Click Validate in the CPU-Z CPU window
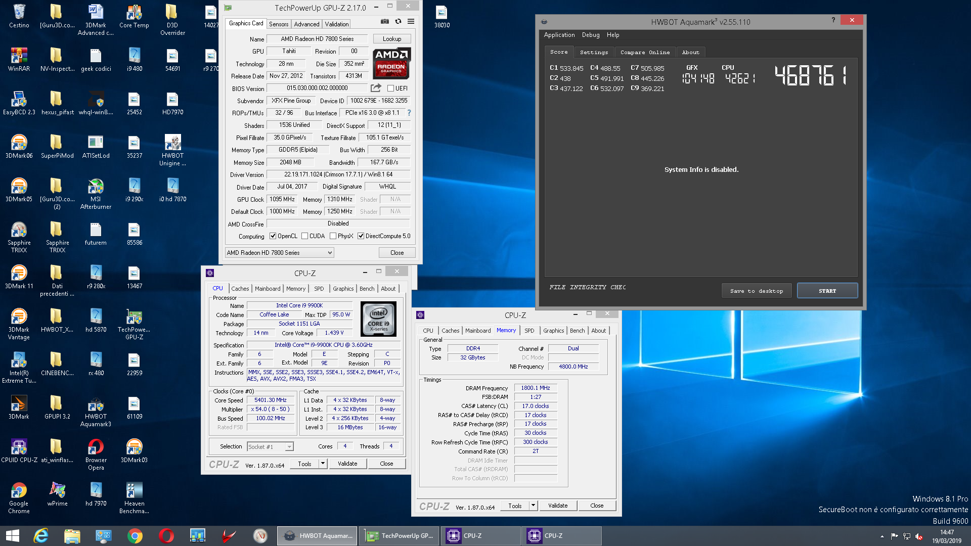The image size is (971, 546). [347, 464]
